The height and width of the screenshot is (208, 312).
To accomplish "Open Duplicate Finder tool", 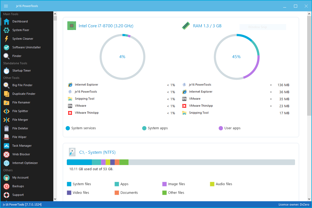I will pyautogui.click(x=27, y=94).
